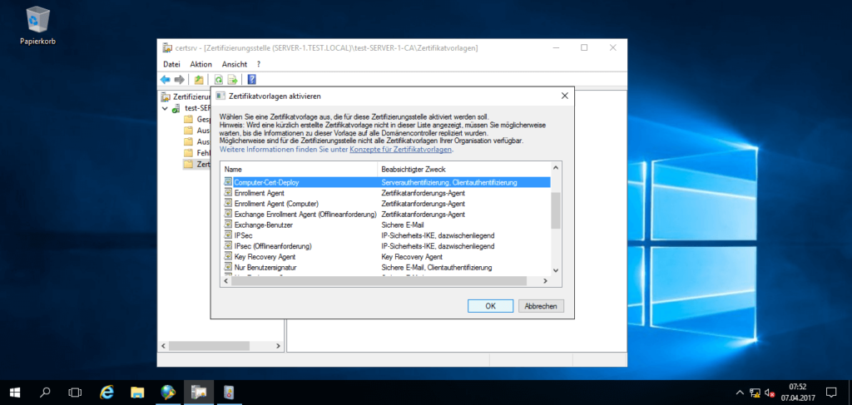Click the certificate icon beside Exchange-Benutzer
This screenshot has height=405, width=852.
pos(228,225)
